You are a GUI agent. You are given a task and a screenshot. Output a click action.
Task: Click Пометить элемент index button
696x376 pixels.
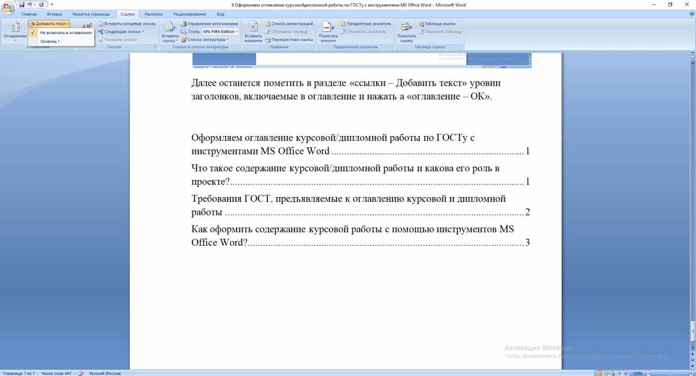point(328,32)
